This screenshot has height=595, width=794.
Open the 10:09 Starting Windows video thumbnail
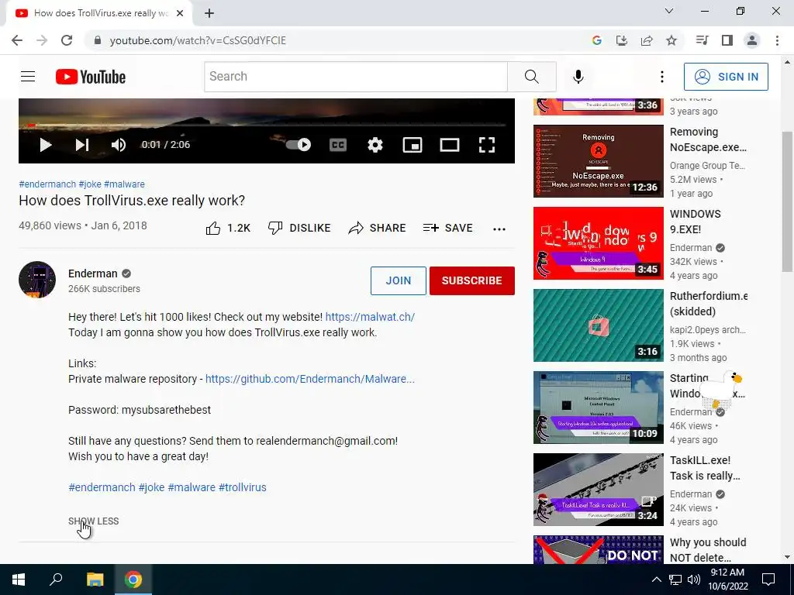598,408
